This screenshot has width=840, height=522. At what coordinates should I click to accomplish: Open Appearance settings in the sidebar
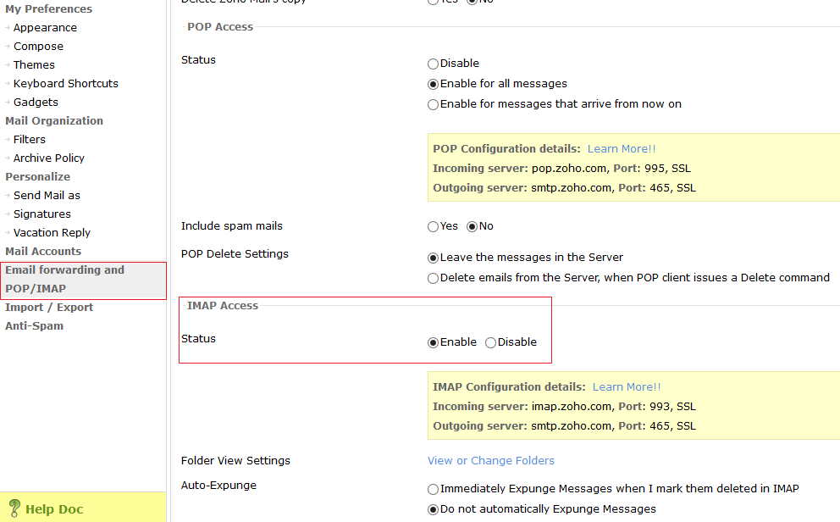pyautogui.click(x=44, y=27)
